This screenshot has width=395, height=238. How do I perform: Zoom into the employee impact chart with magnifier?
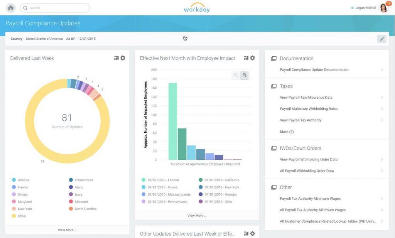pos(245,75)
